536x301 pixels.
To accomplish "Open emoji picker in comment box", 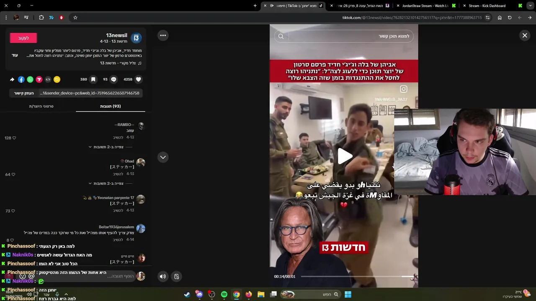I will 23,276.
